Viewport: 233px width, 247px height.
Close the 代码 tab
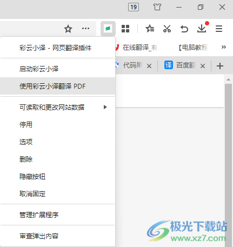point(149,66)
